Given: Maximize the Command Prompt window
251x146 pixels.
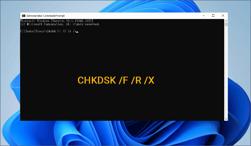Looking at the screenshot, I should 213,16.
